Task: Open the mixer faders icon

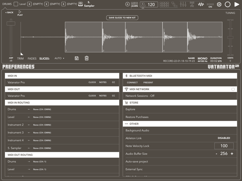Action: pos(183,4)
